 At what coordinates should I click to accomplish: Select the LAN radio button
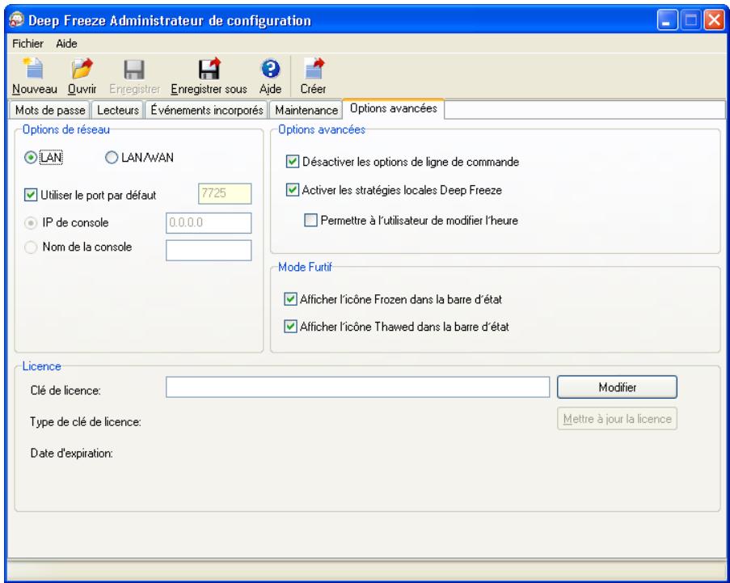pos(31,158)
